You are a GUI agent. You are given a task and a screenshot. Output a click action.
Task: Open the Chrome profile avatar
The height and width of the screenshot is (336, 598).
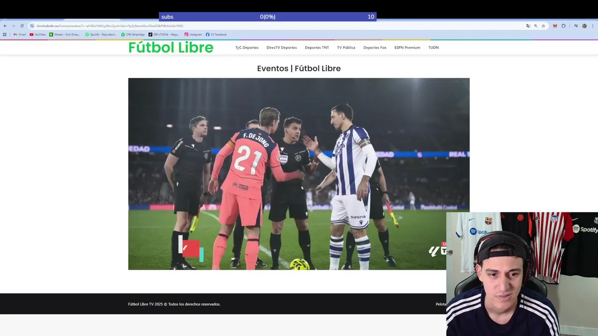pyautogui.click(x=584, y=26)
